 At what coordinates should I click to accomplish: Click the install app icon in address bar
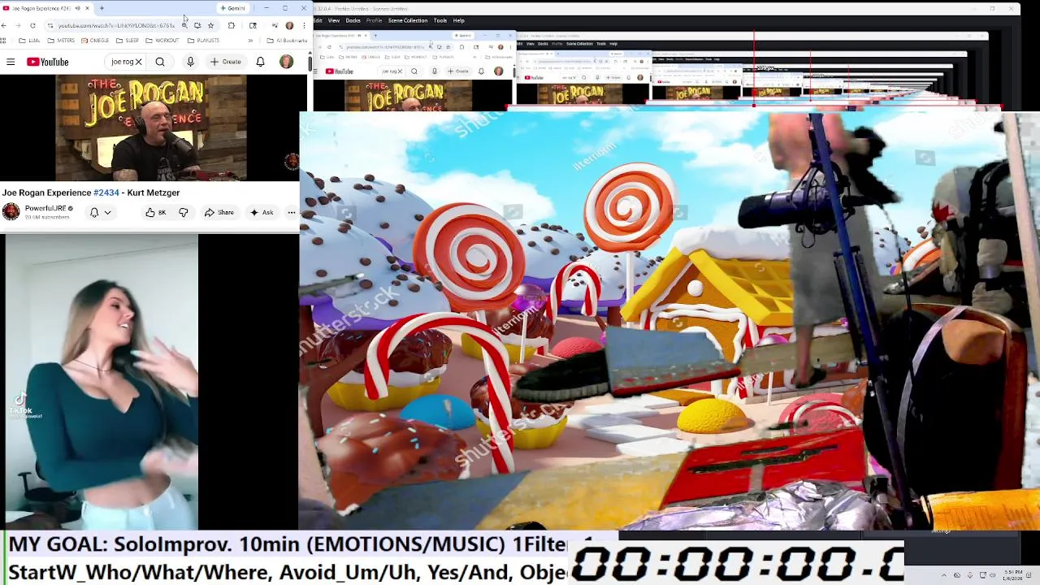(197, 25)
